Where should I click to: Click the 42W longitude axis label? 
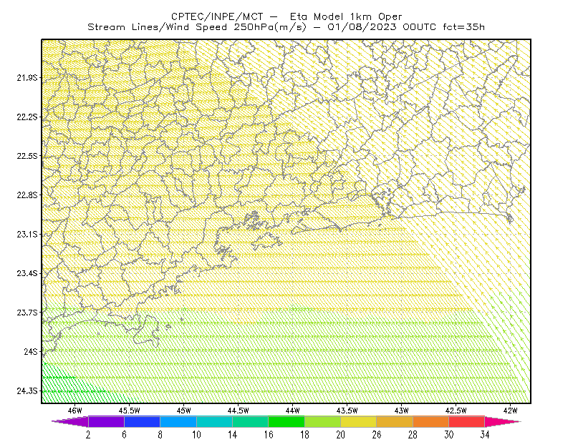pyautogui.click(x=510, y=411)
